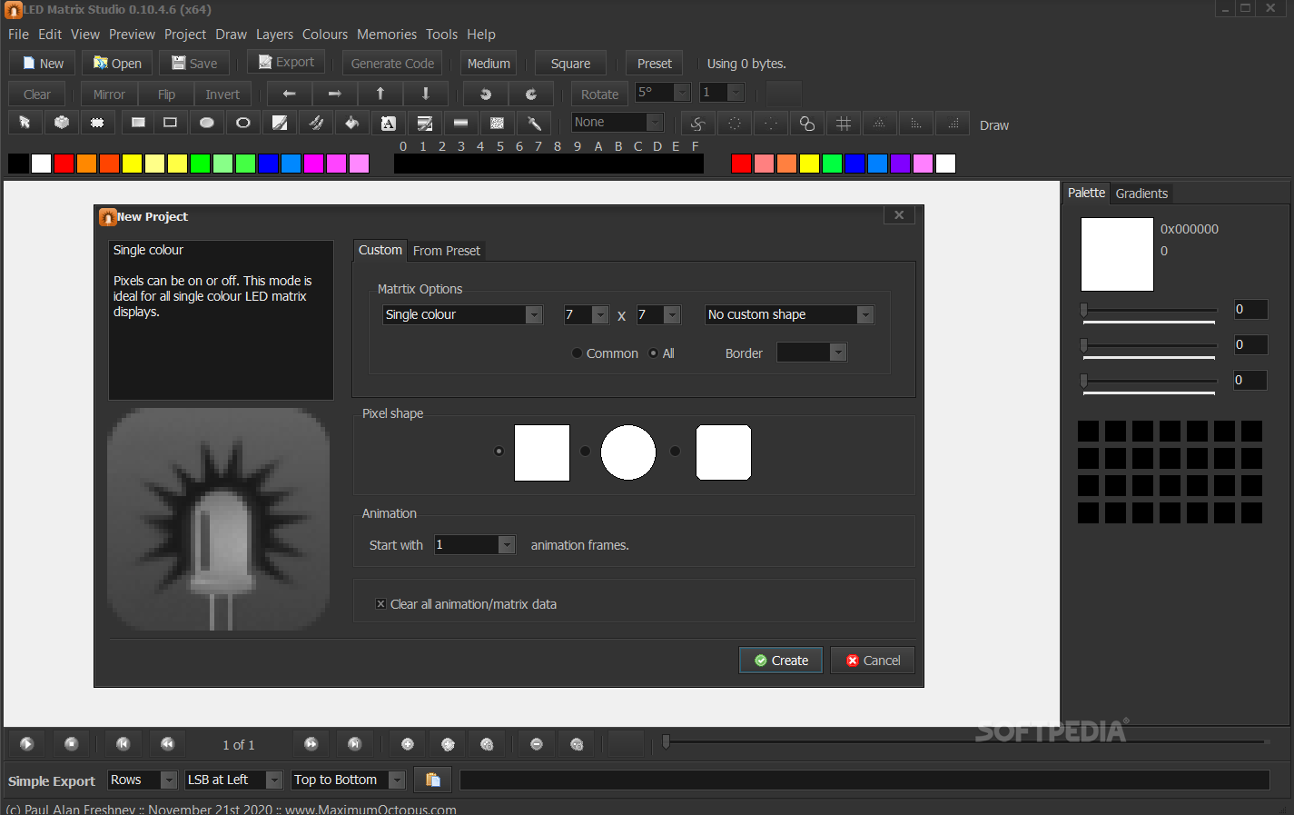This screenshot has width=1294, height=815.
Task: Click the first palette value field
Action: (1250, 310)
